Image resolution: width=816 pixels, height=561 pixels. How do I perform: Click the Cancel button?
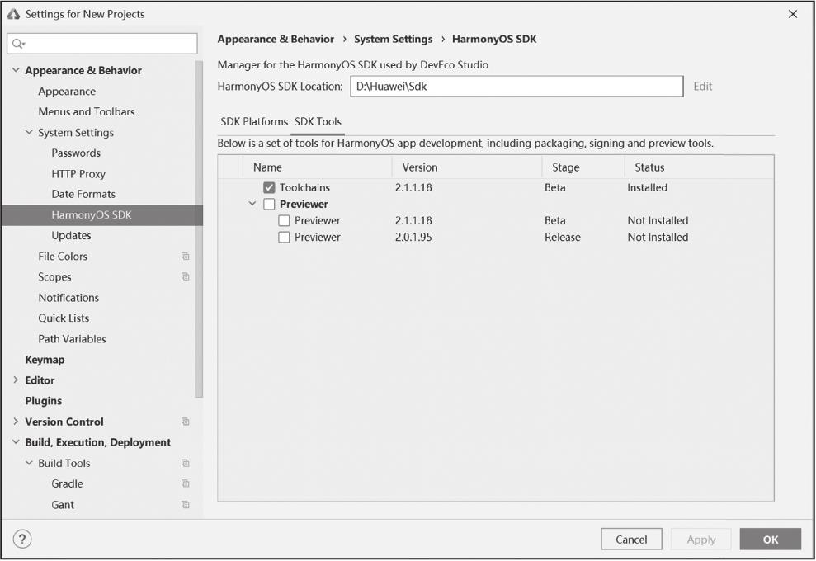631,540
